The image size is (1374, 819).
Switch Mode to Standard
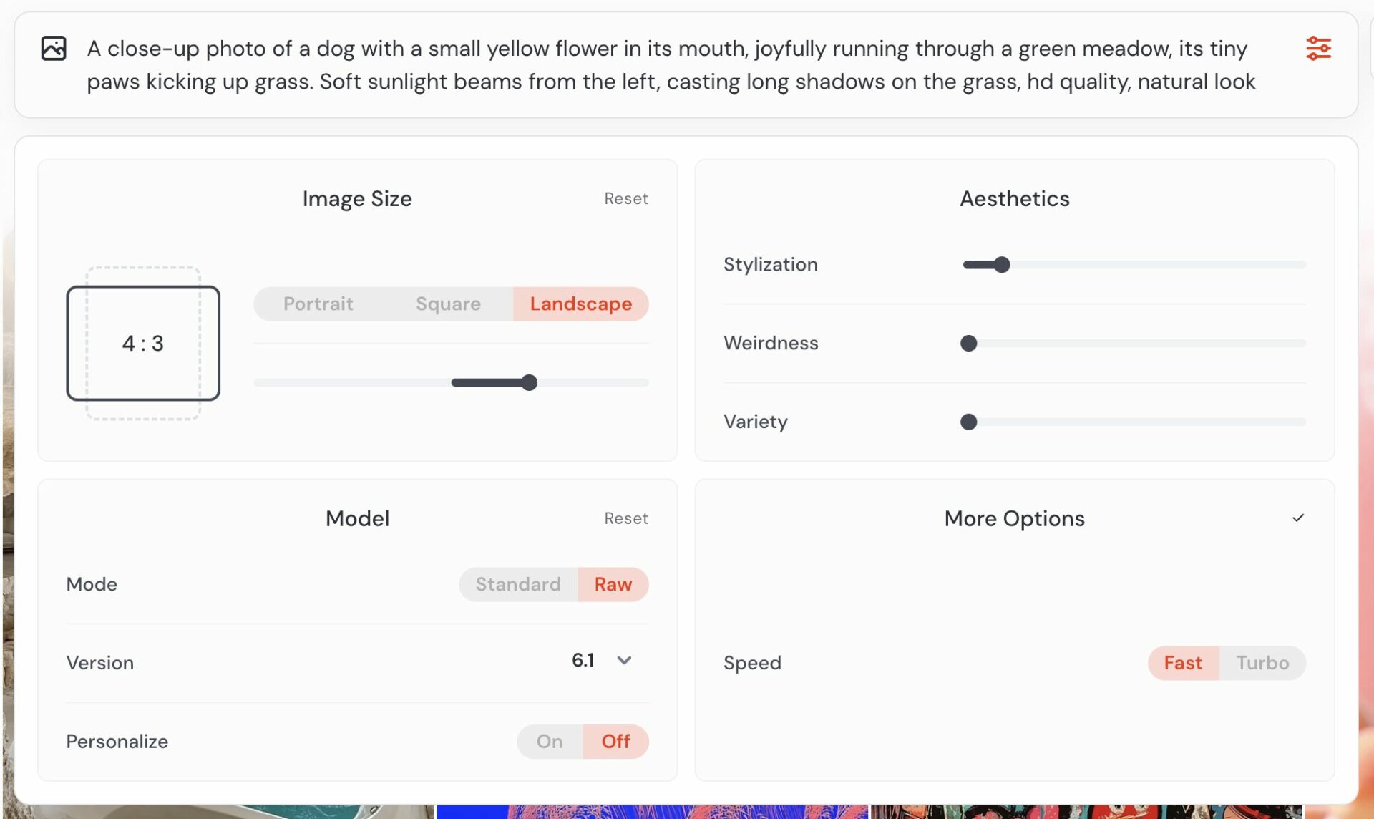(x=518, y=584)
